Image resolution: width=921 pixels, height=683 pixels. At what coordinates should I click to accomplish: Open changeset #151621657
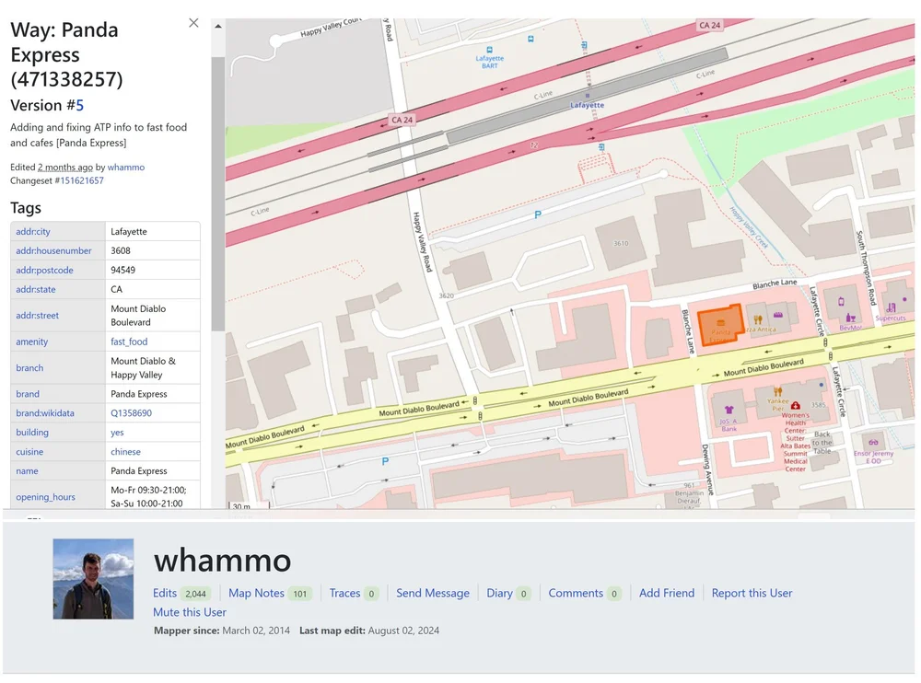tap(82, 181)
